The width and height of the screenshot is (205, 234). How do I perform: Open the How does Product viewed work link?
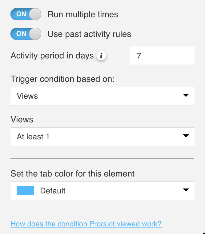[86, 224]
